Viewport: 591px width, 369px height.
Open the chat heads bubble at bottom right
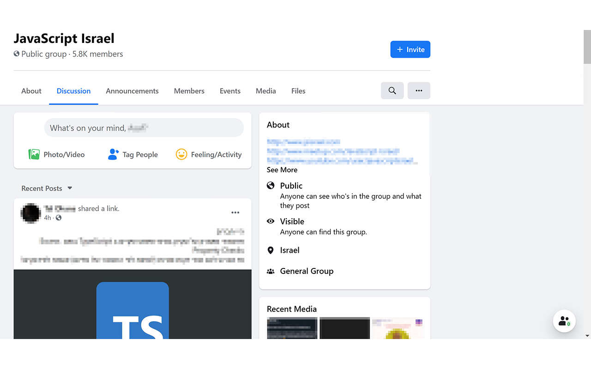pyautogui.click(x=564, y=321)
